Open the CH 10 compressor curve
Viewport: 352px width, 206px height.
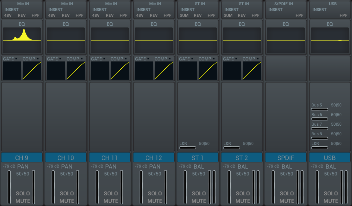coord(76,71)
